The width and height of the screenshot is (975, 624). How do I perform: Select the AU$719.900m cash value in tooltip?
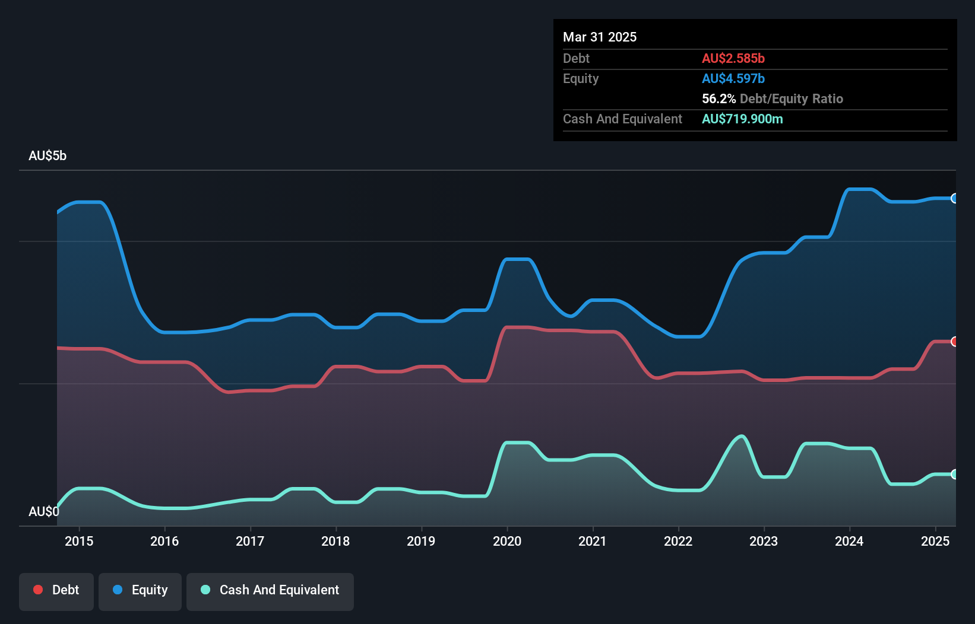(x=742, y=119)
